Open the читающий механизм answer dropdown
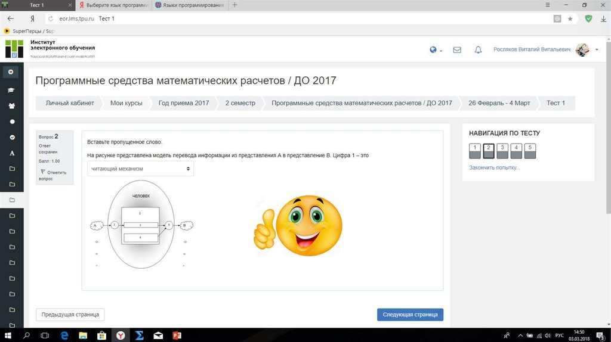The height and width of the screenshot is (342, 611). click(140, 169)
